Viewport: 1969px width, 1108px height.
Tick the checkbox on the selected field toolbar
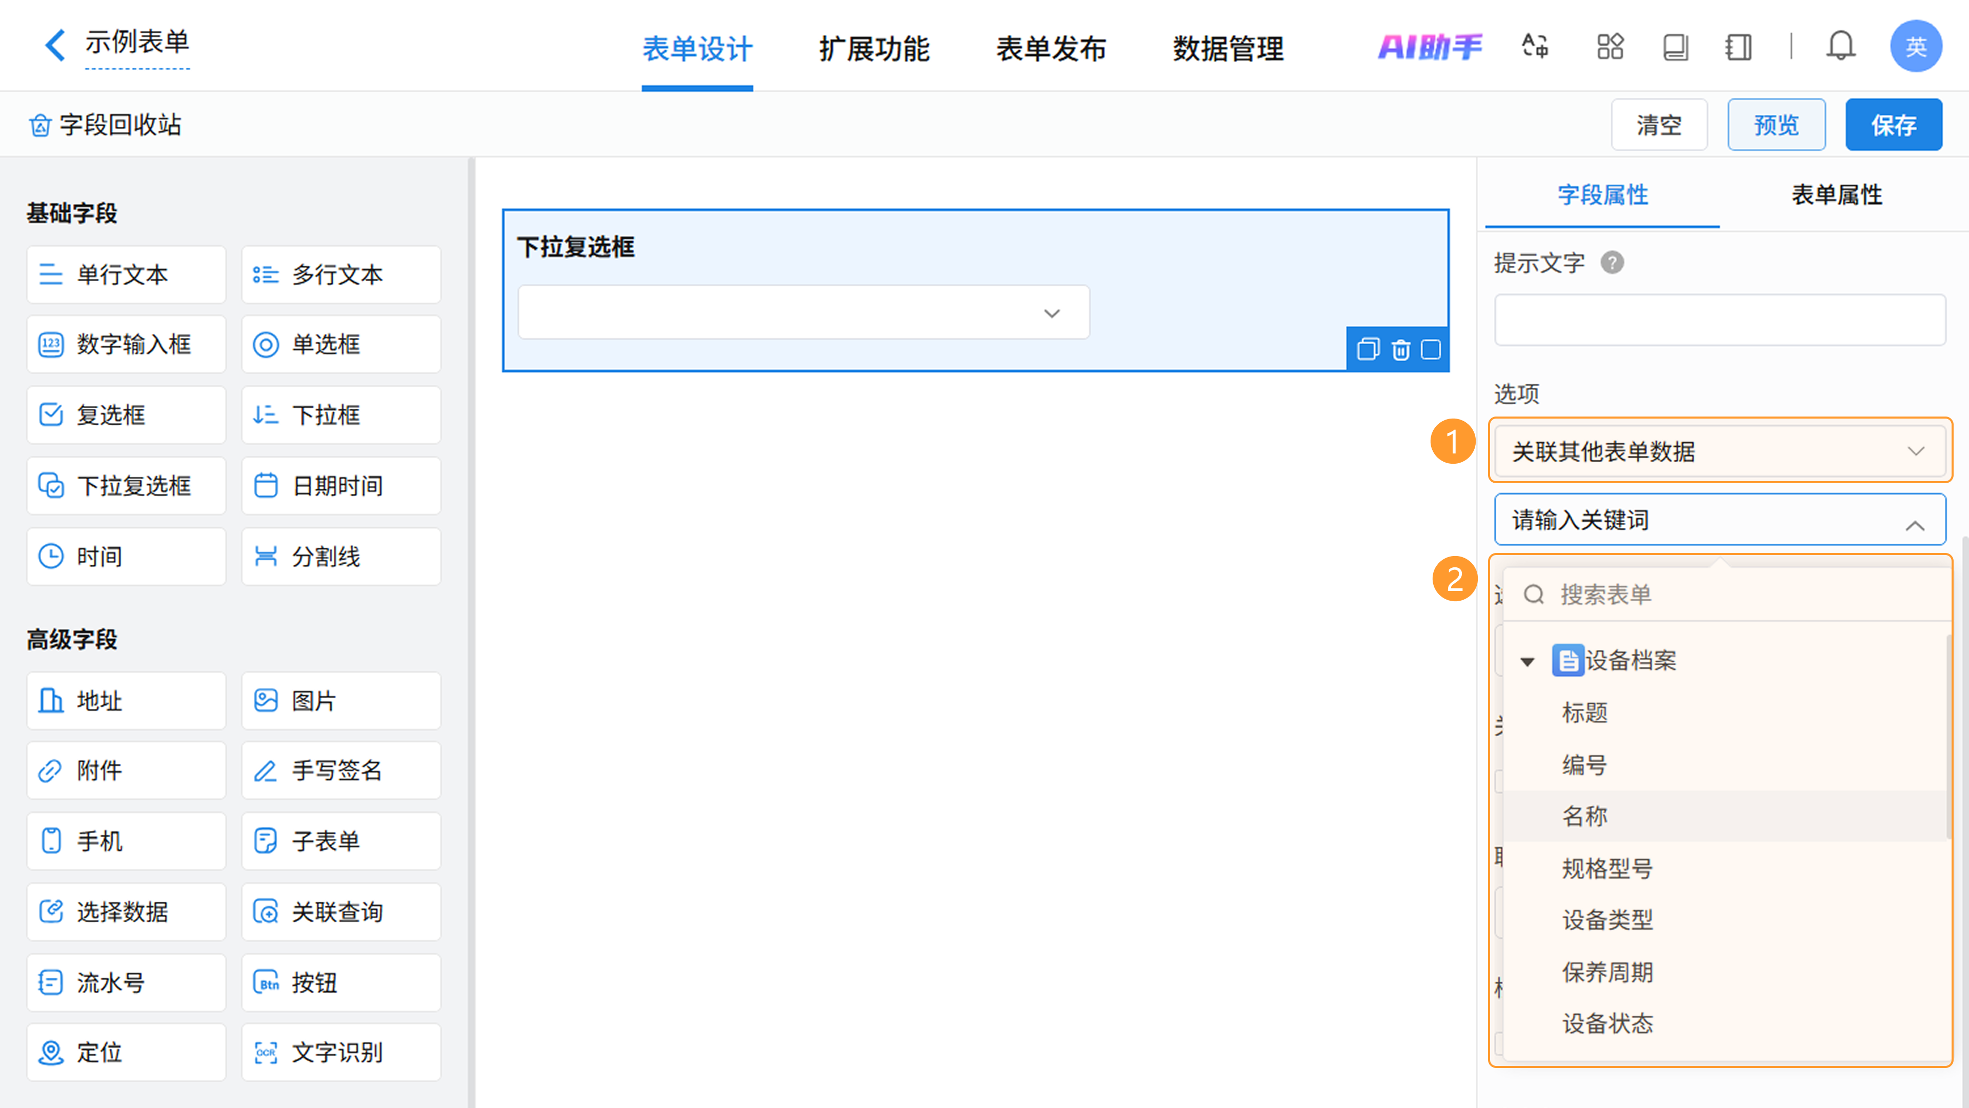pos(1431,350)
